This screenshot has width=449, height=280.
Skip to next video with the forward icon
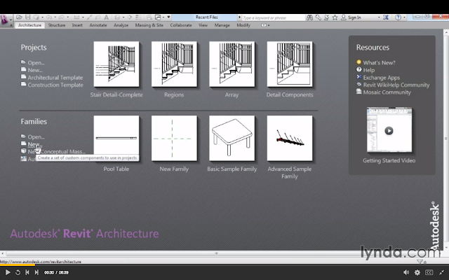(x=36, y=272)
